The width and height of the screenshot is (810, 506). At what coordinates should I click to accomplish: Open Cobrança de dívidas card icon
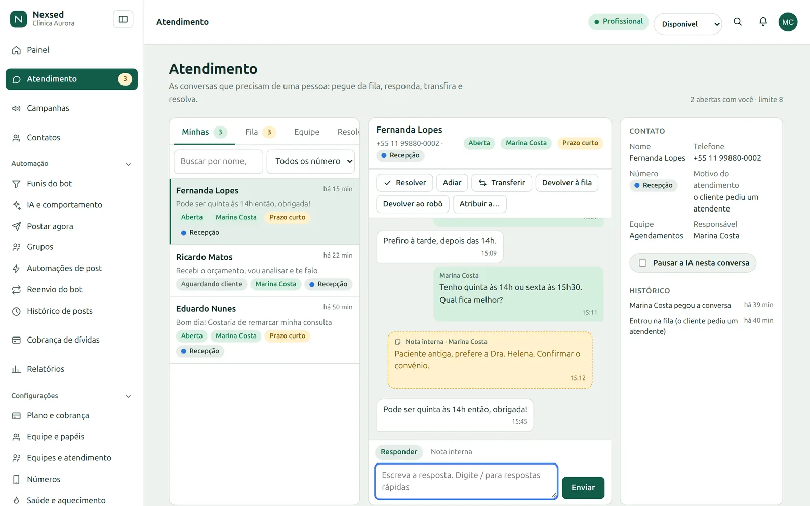click(16, 340)
